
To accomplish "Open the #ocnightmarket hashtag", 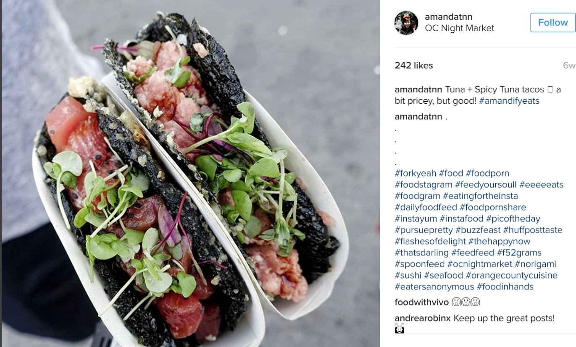I will [x=480, y=264].
